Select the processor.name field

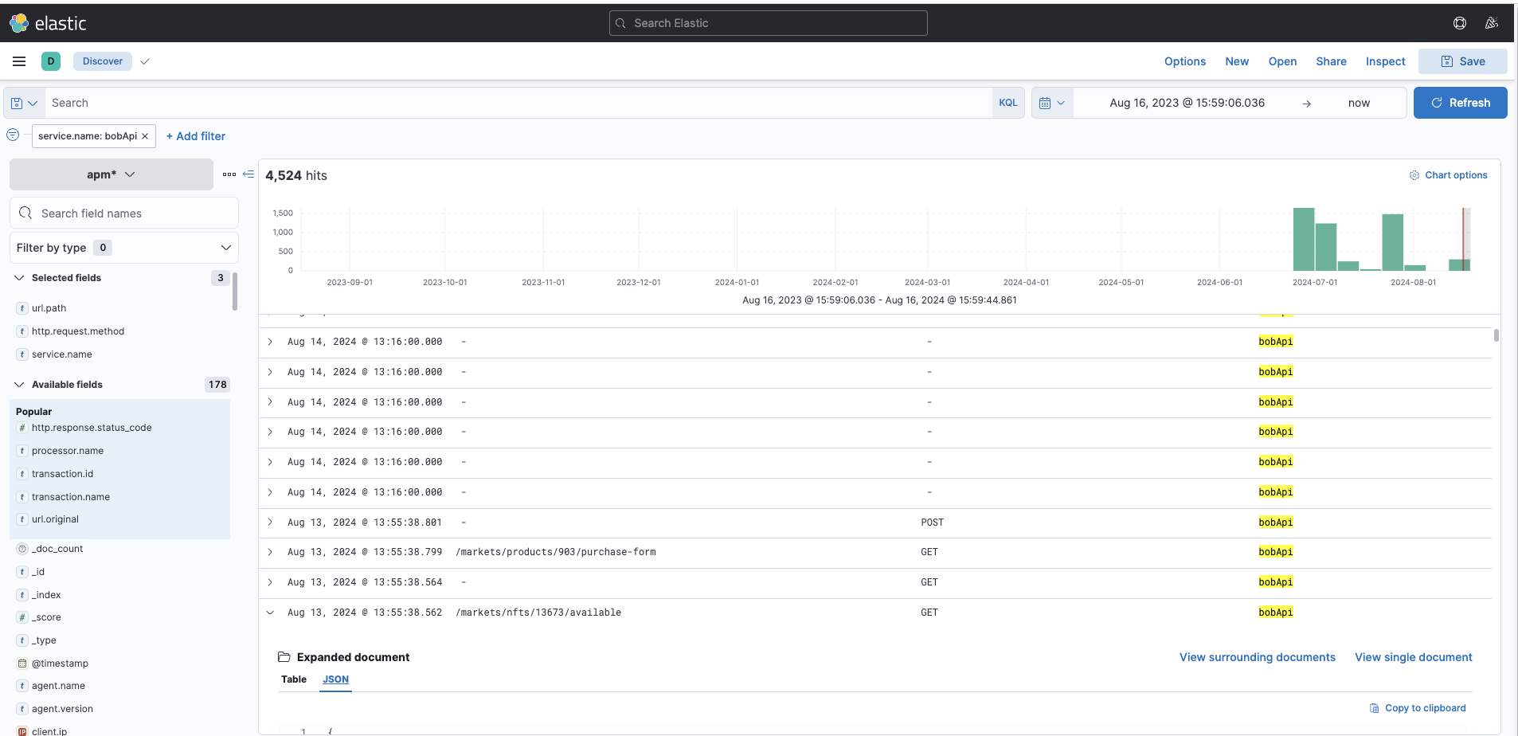[68, 451]
